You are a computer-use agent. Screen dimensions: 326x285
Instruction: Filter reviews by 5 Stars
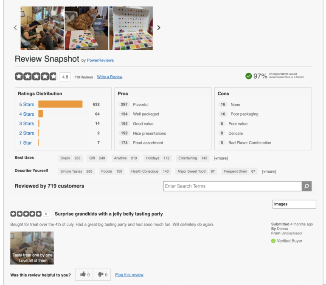26,104
